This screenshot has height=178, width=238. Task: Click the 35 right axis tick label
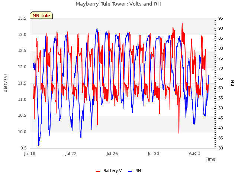(x=221, y=138)
